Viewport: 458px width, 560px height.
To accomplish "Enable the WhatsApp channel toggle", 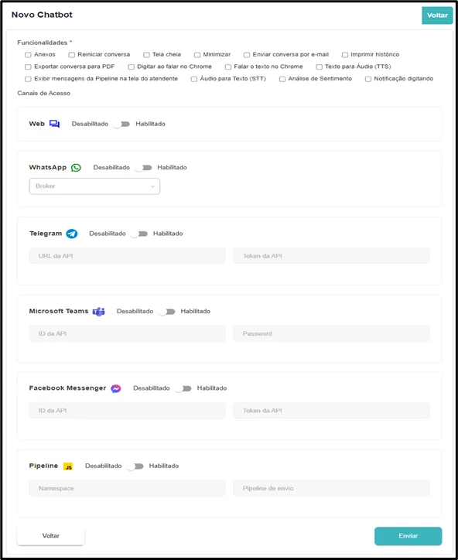I will coord(143,168).
